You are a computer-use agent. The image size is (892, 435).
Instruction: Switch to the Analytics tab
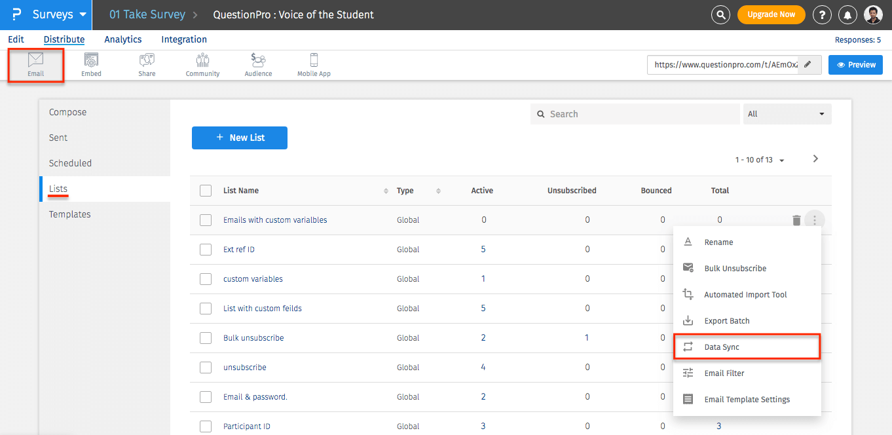pyautogui.click(x=123, y=39)
